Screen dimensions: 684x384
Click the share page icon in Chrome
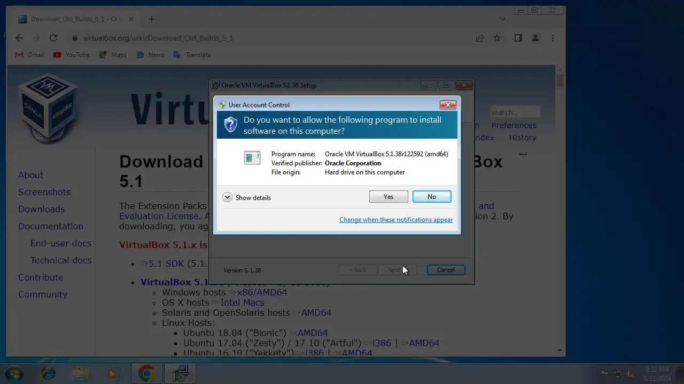(480, 38)
